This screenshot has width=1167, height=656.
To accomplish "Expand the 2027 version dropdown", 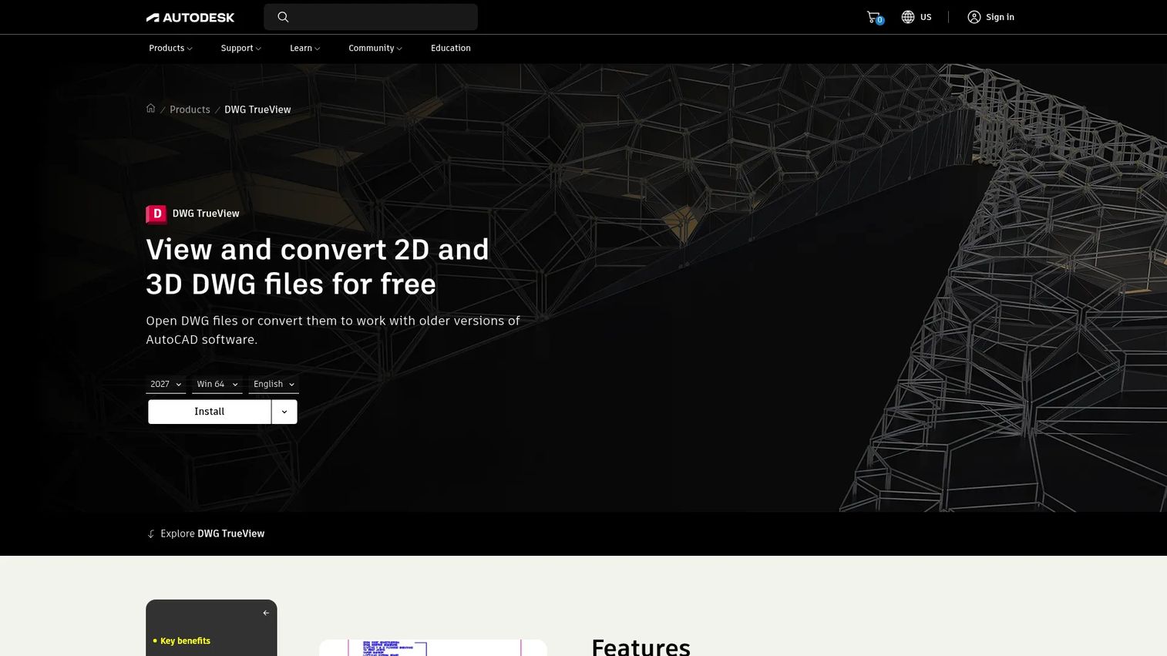I will pos(166,384).
